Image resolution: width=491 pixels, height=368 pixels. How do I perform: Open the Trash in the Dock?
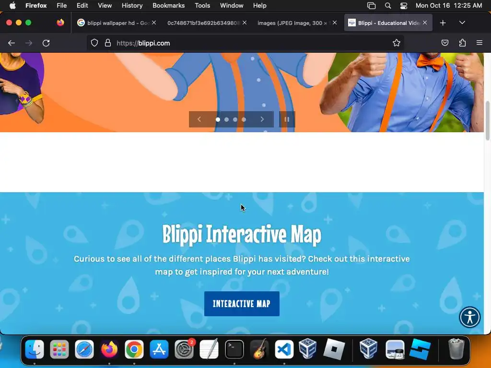pos(456,349)
